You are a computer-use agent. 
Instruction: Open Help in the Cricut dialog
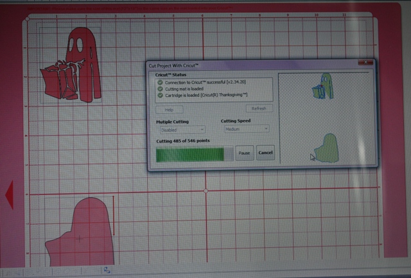(170, 110)
